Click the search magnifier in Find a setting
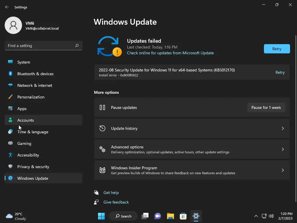Screen dimensions: 297x223 [x=77, y=46]
